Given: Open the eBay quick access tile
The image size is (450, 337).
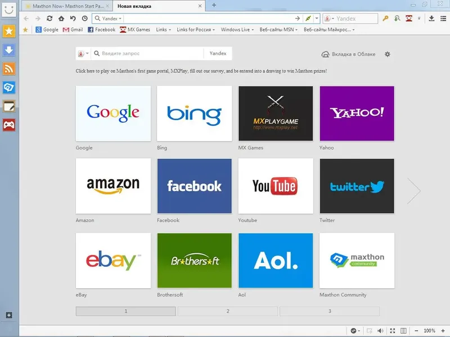Looking at the screenshot, I should (113, 261).
